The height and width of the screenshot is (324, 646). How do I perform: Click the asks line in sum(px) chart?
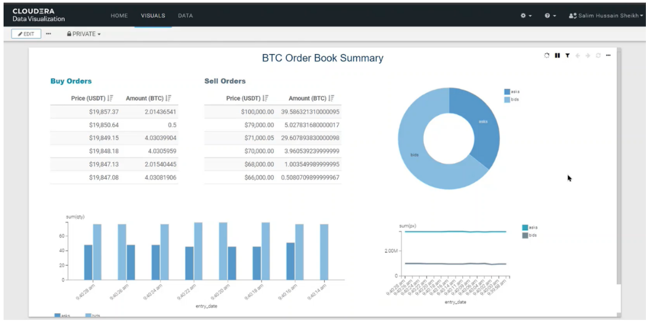tap(455, 231)
